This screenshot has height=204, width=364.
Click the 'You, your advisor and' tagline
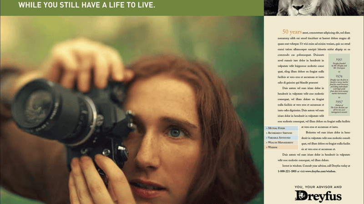(318, 187)
